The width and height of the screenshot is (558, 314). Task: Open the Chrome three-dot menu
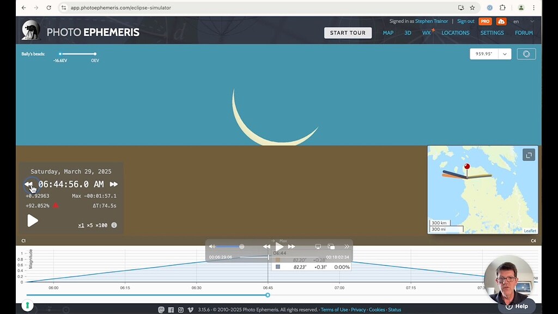coord(533,8)
